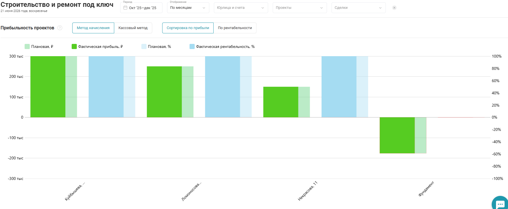Toggle the Фактическая прибыль, ₽ legend swatch
The height and width of the screenshot is (209, 508).
(x=74, y=46)
